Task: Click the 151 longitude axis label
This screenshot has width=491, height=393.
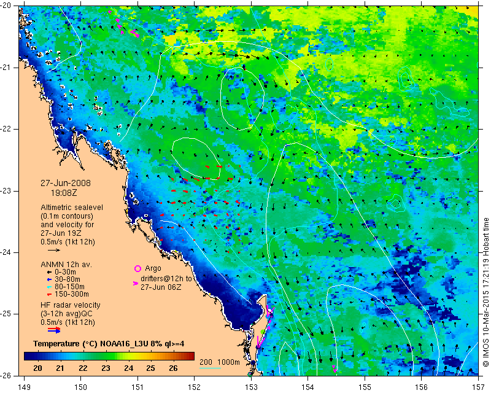Action: coord(137,387)
